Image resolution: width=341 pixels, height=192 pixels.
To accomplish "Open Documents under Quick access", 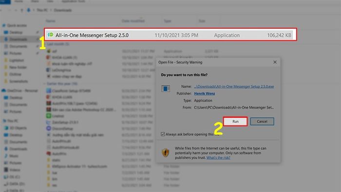I will pos(19,46).
